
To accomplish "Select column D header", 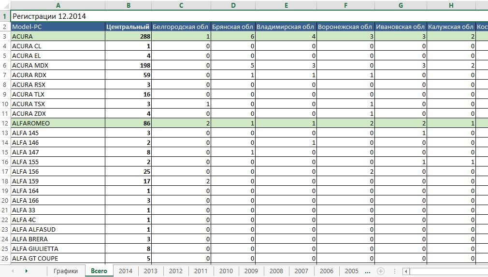I will (x=233, y=5).
